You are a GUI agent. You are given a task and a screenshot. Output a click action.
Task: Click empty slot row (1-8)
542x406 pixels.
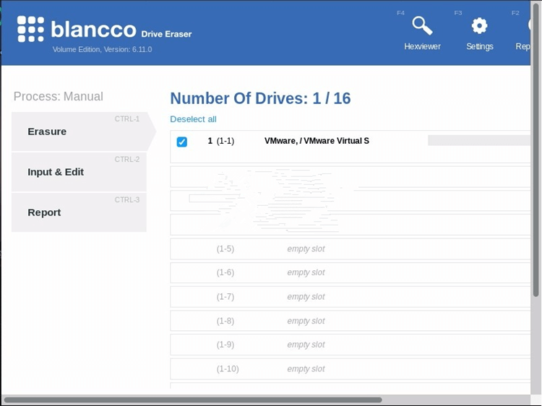[x=350, y=321]
